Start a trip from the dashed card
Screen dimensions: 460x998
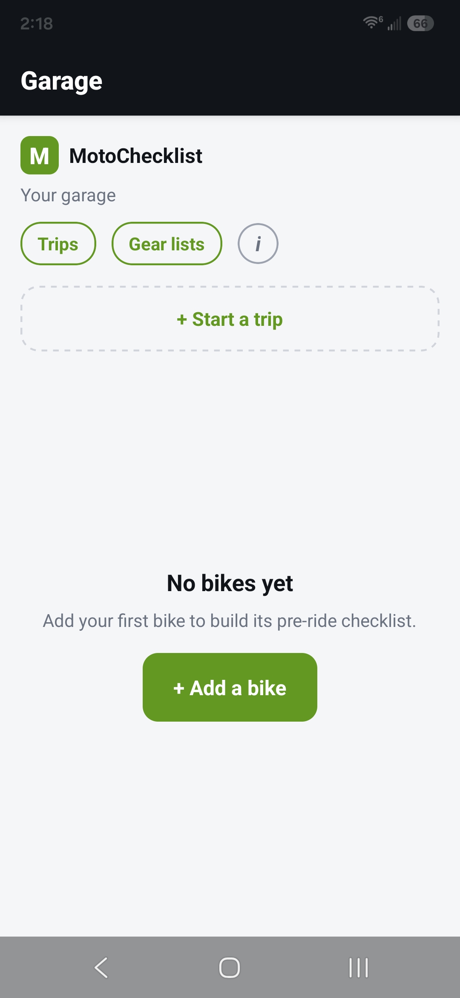coord(230,319)
